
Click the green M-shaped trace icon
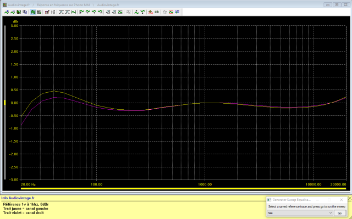[74, 12]
